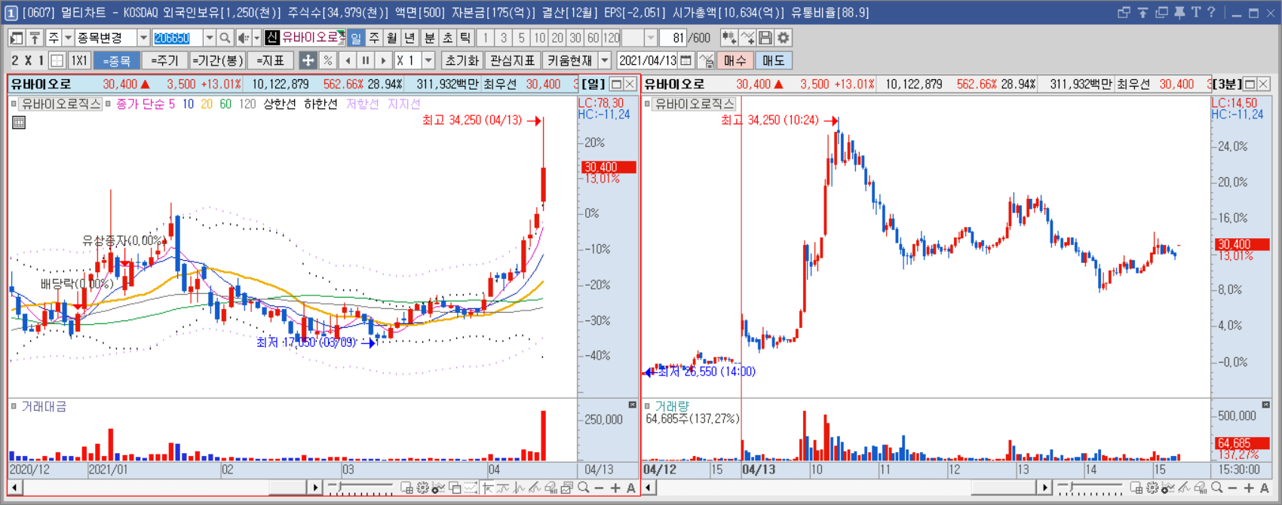Click the auto-scale A icon in 3-minute chart
The width and height of the screenshot is (1282, 505).
click(1265, 488)
